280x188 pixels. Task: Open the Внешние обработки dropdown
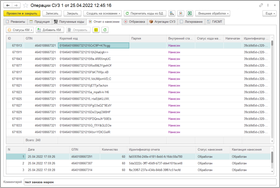pyautogui.click(x=212, y=13)
